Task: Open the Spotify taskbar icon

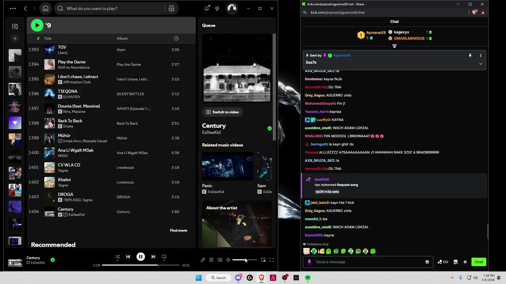Action: pos(308,278)
